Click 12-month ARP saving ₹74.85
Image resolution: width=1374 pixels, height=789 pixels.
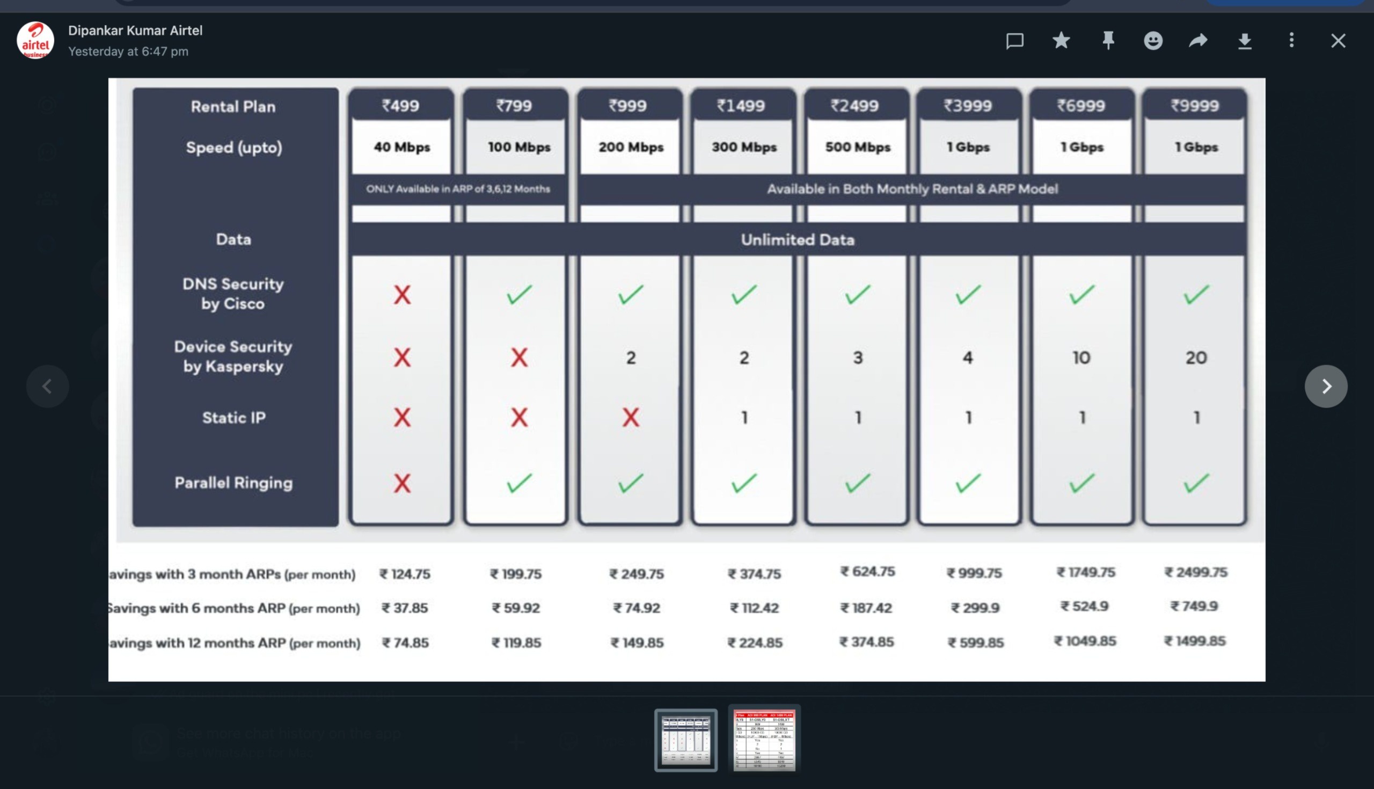(405, 642)
